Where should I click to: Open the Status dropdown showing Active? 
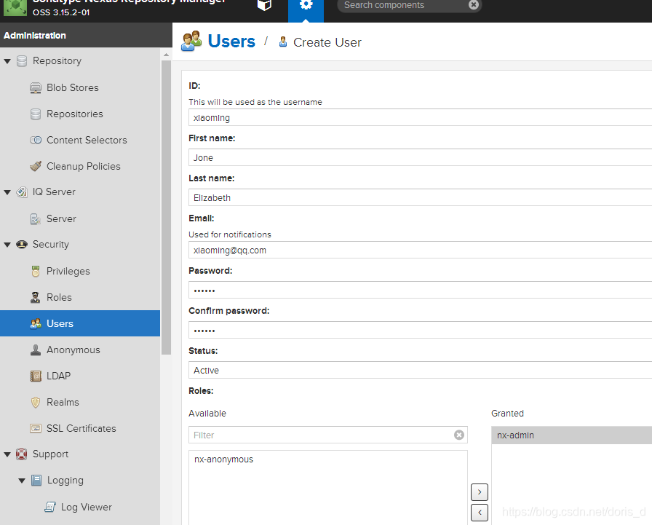[x=420, y=370]
